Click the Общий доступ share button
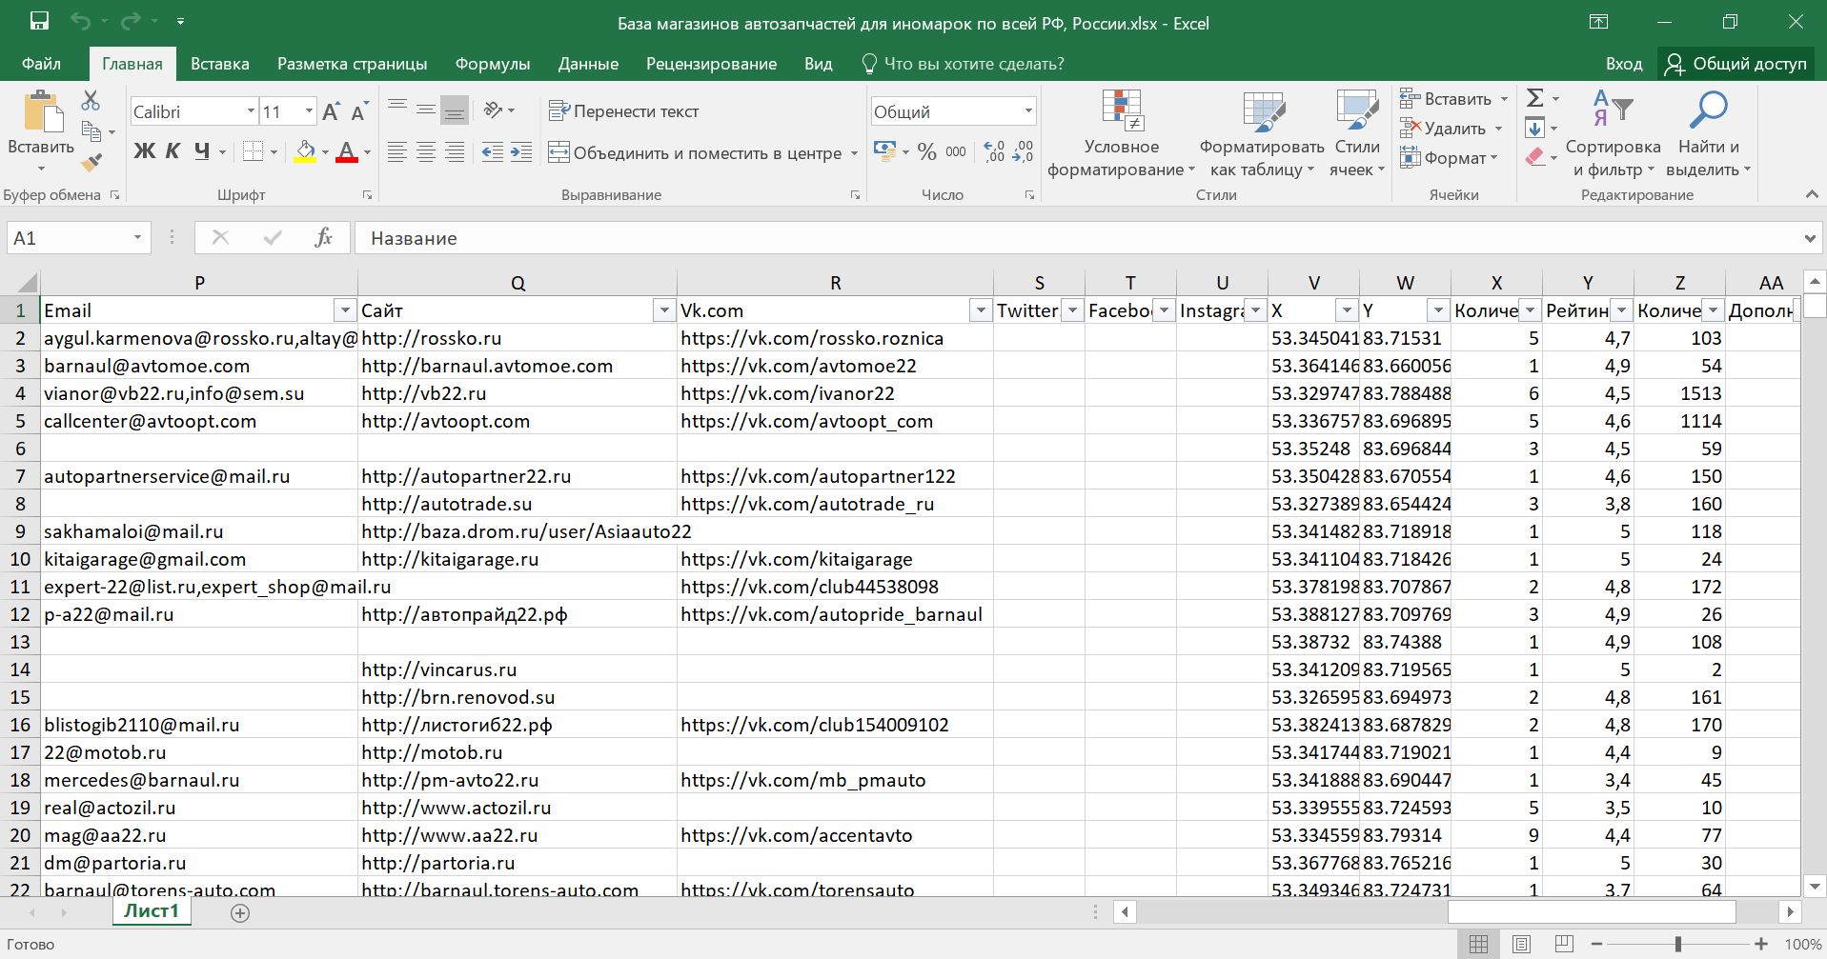This screenshot has width=1827, height=959. click(1736, 64)
